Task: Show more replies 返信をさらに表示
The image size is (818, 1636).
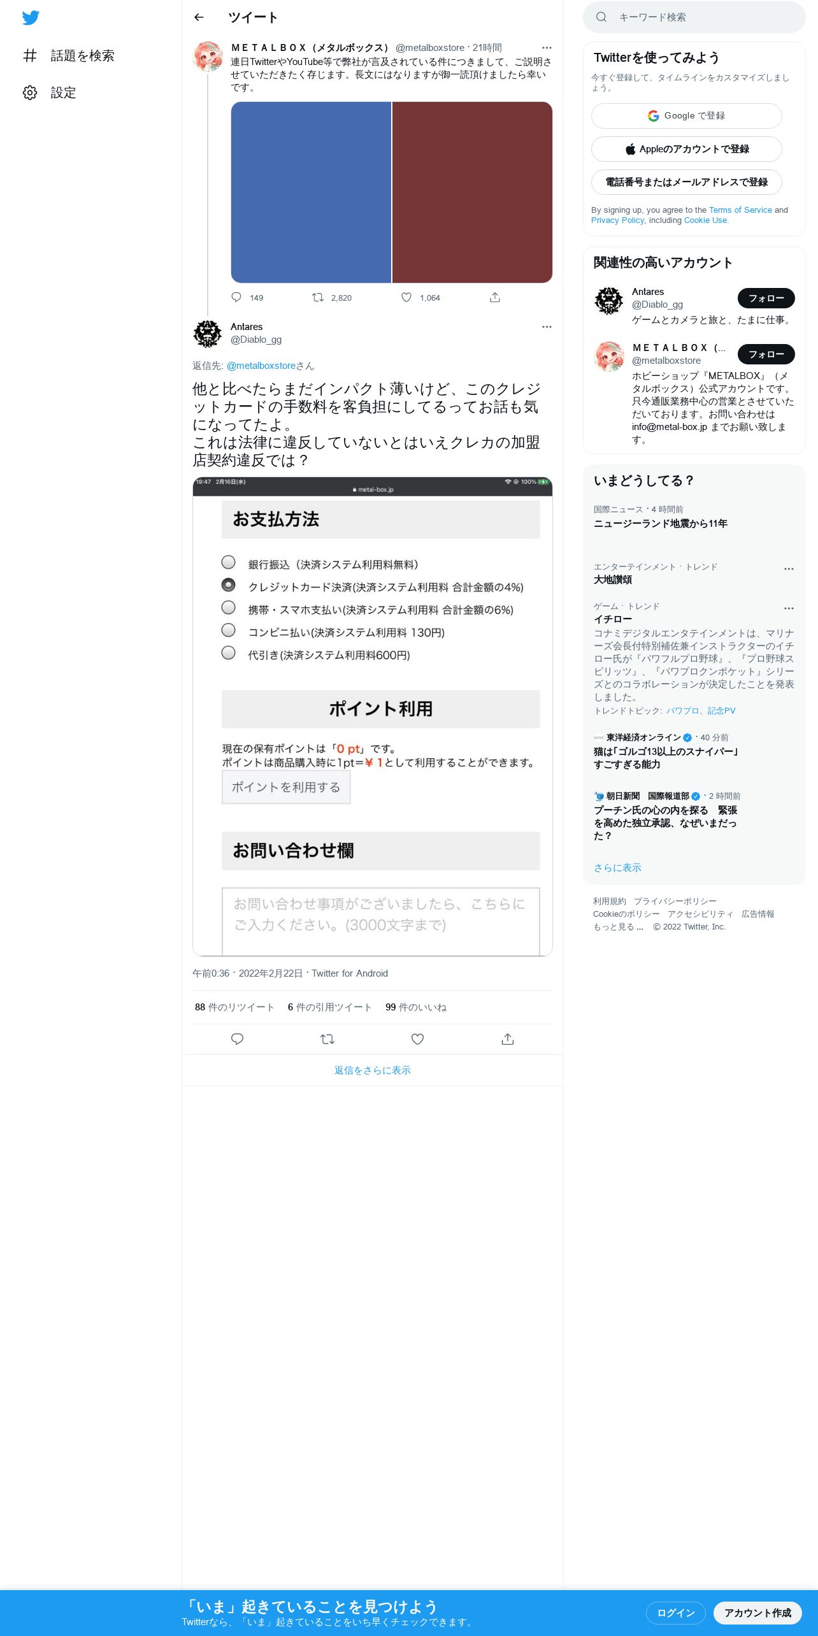Action: click(373, 1070)
